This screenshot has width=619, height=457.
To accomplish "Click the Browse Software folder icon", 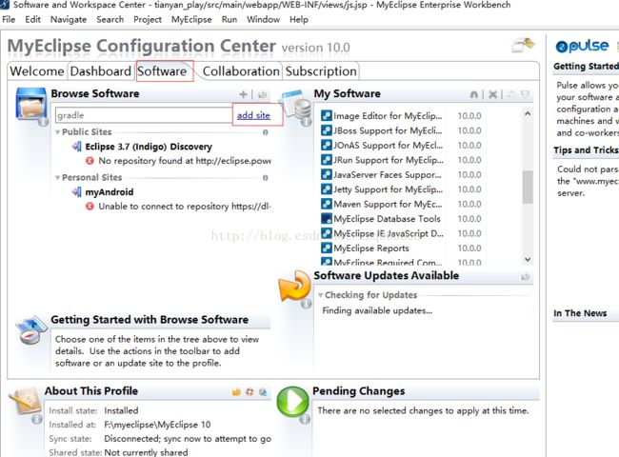I will (x=31, y=106).
